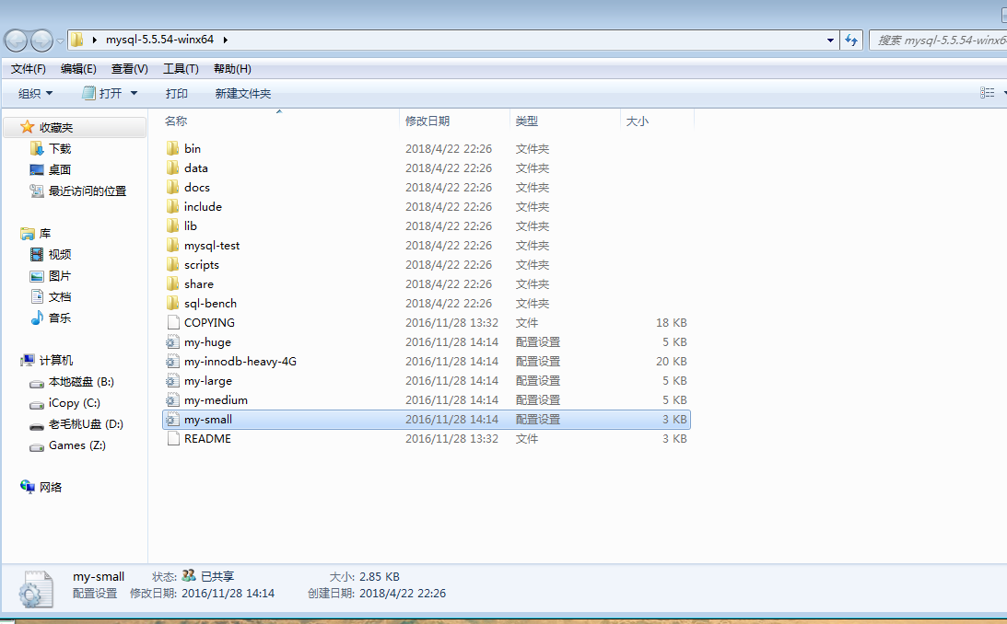This screenshot has width=1007, height=624.
Task: Change view using the view icon button
Action: 987,93
